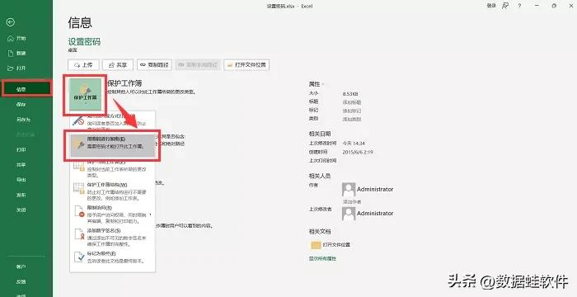577x297 pixels.
Task: Choose 保存 (Save) in the sidebar
Action: 21,104
